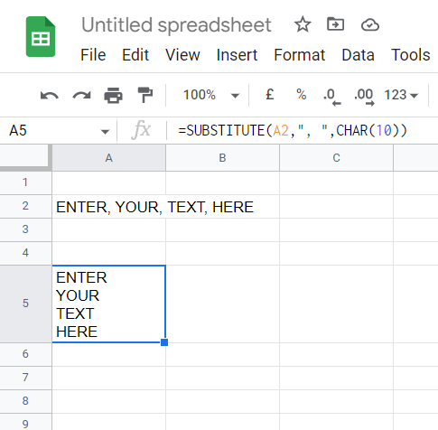Image resolution: width=438 pixels, height=430 pixels.
Task: Select column A header
Action: point(109,158)
